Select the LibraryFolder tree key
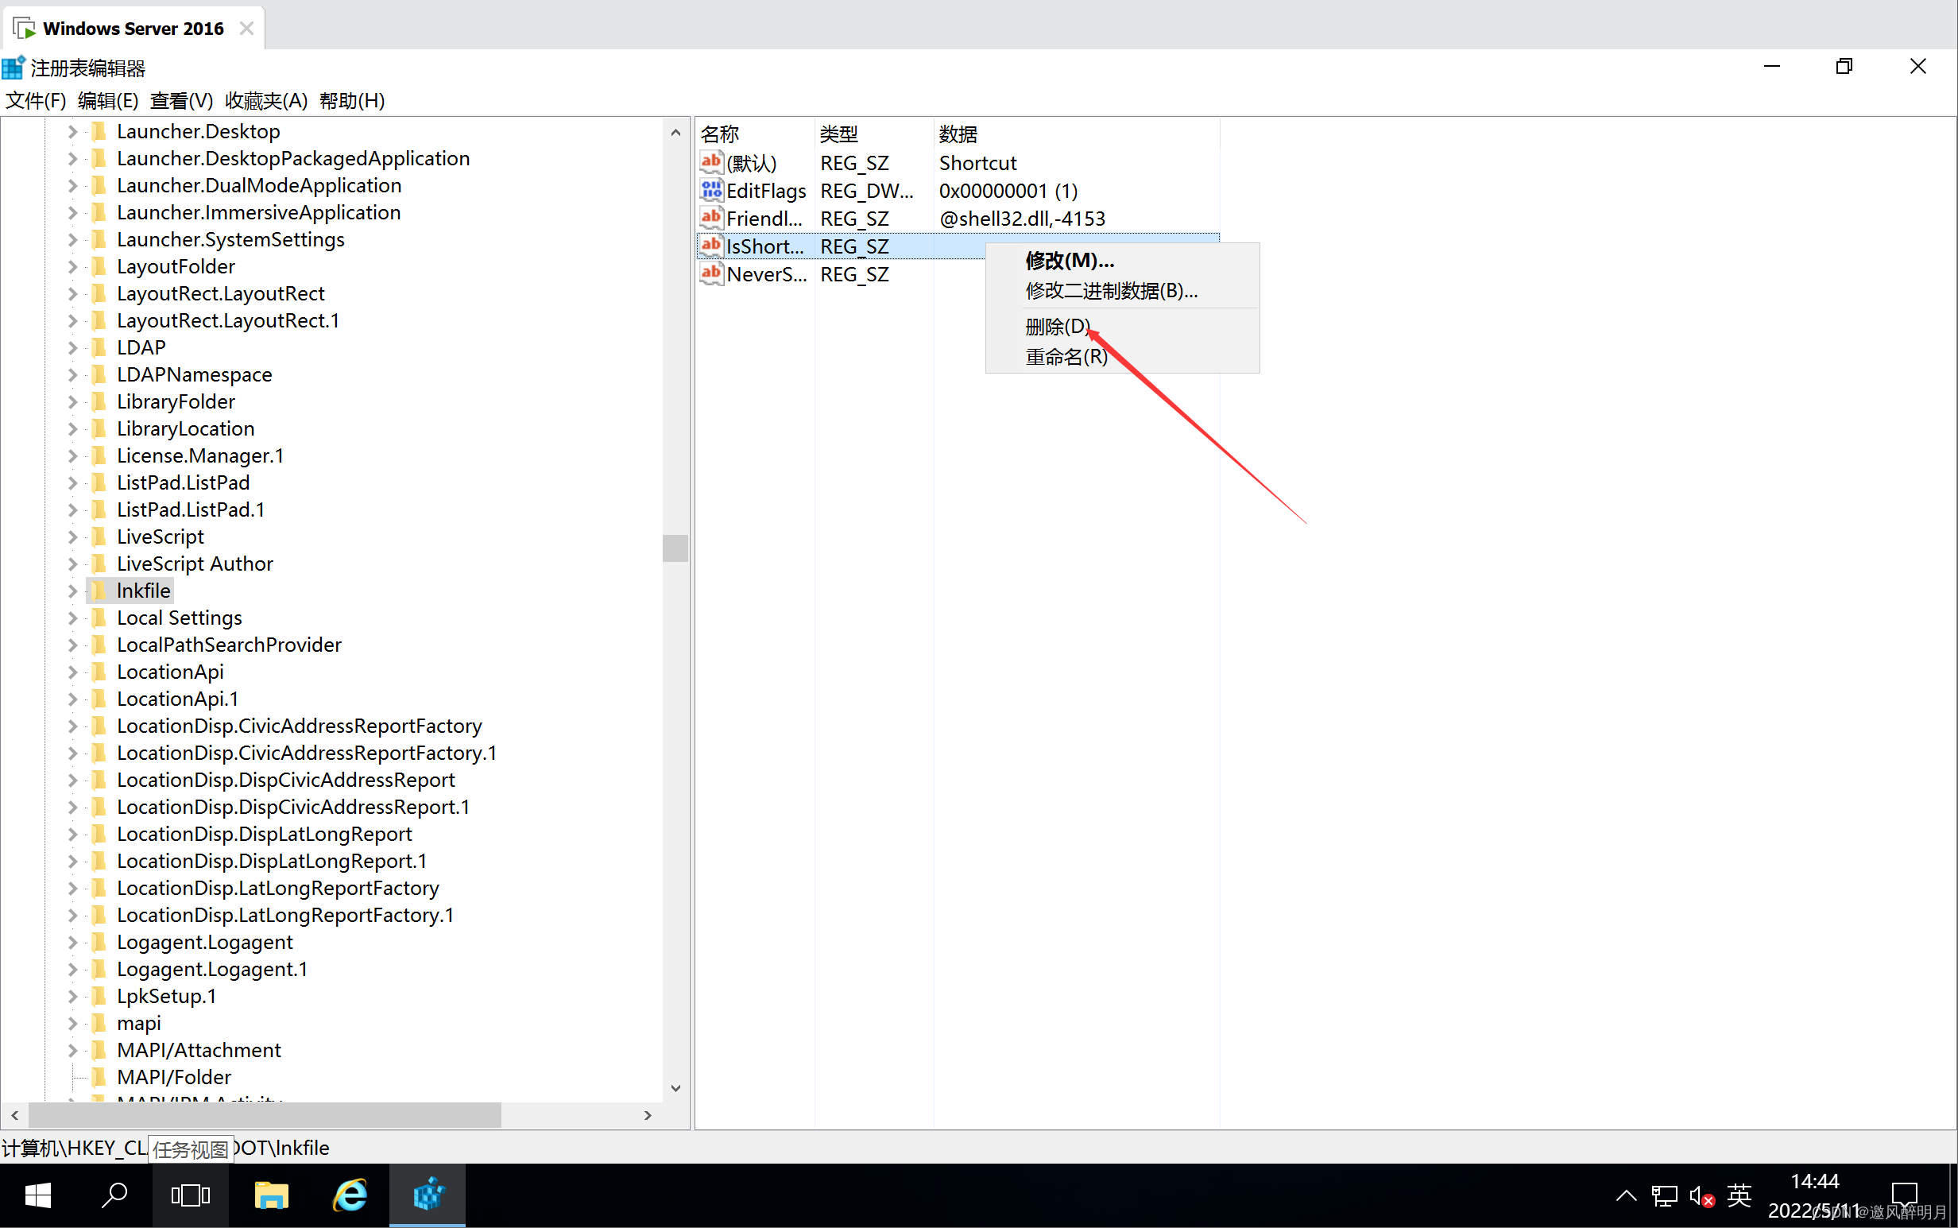This screenshot has height=1228, width=1958. point(176,401)
